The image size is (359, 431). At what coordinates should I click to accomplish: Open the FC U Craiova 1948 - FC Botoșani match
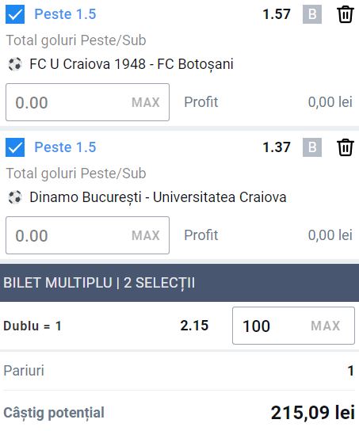(x=132, y=64)
